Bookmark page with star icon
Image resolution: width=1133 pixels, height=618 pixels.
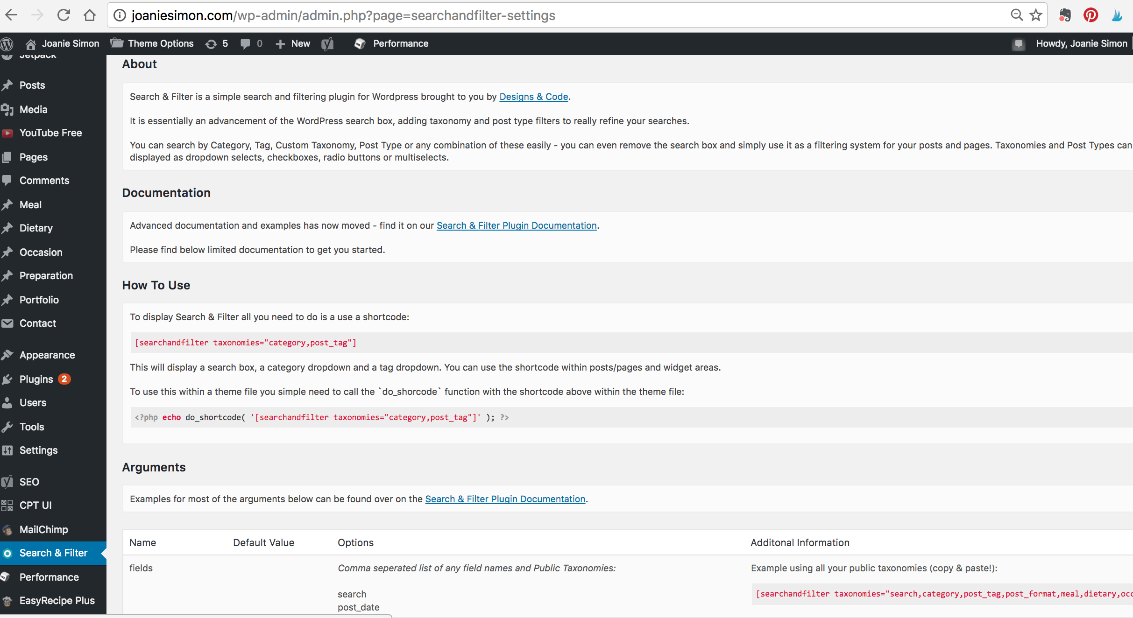[x=1036, y=15]
